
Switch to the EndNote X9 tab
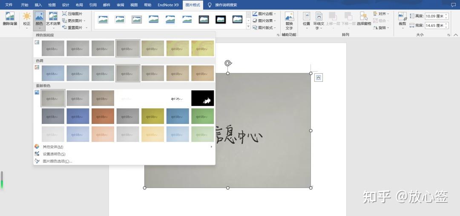click(168, 5)
